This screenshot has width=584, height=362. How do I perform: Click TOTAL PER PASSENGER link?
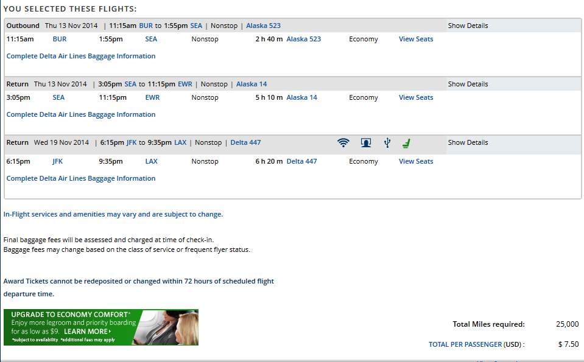(465, 344)
